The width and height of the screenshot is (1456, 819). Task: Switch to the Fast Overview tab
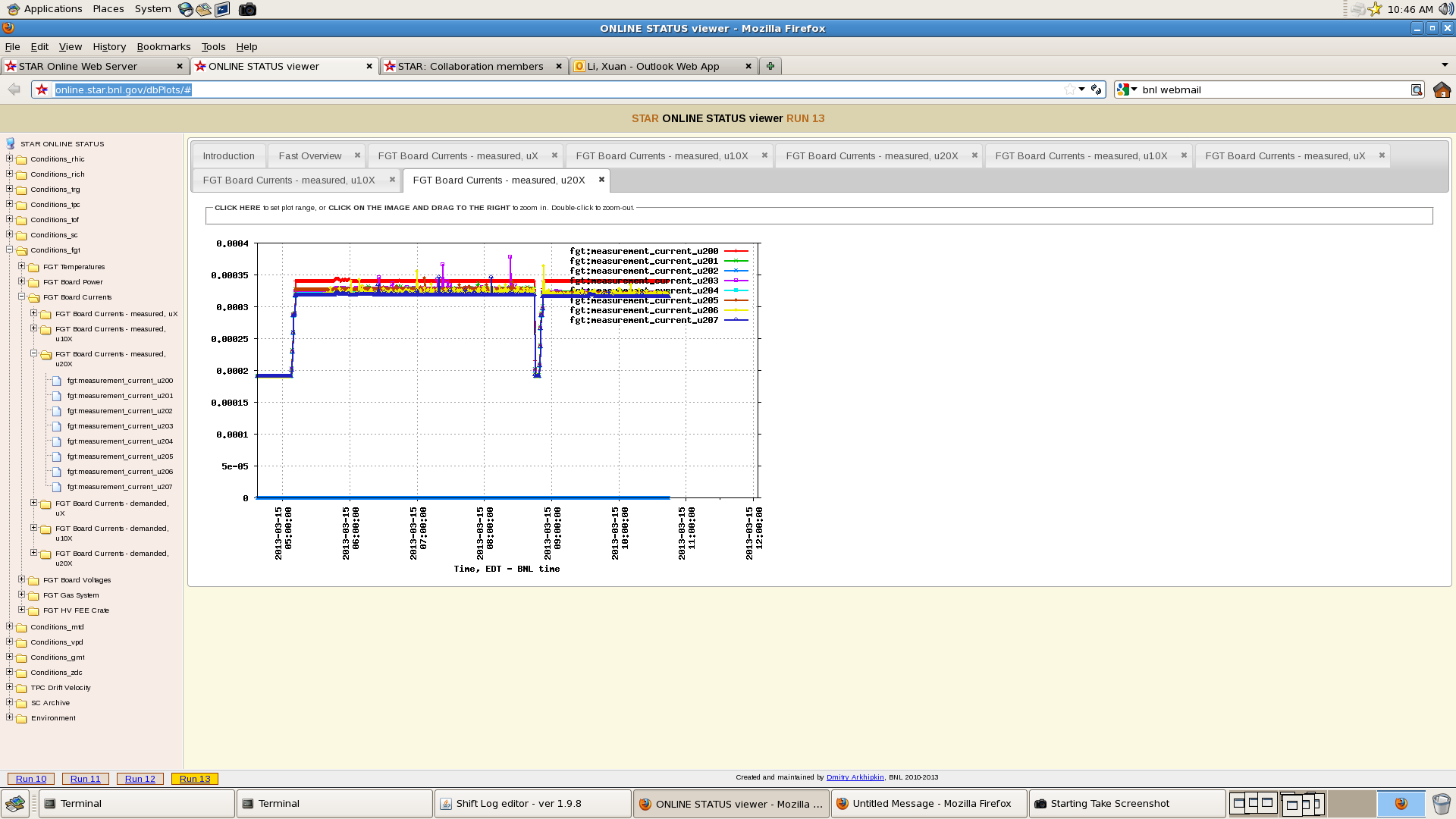[x=309, y=155]
